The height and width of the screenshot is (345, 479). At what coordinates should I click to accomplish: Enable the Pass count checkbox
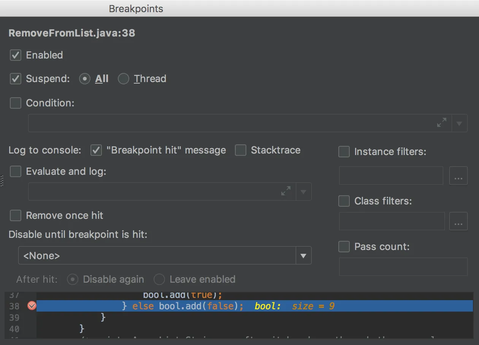344,247
